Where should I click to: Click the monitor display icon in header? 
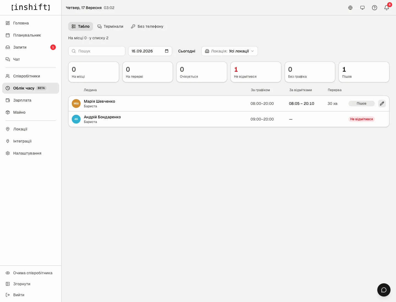click(x=362, y=8)
